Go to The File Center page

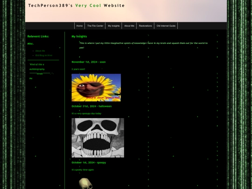pyautogui.click(x=95, y=26)
